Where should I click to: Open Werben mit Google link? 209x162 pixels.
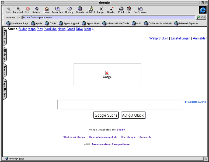75,137
